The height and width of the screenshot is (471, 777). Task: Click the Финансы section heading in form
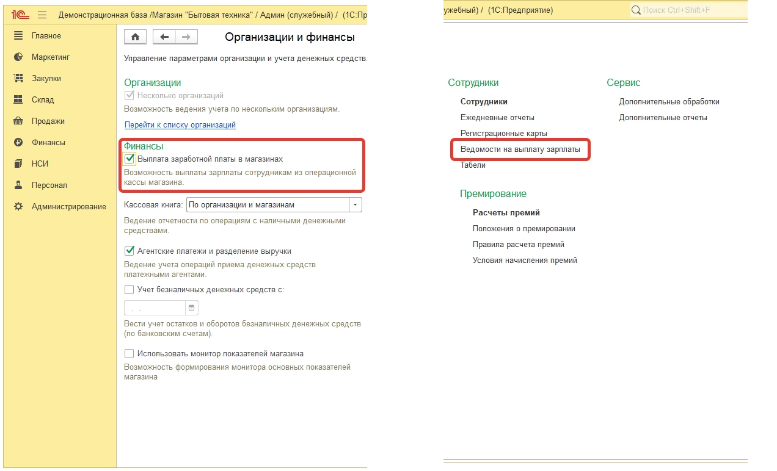pyautogui.click(x=144, y=146)
